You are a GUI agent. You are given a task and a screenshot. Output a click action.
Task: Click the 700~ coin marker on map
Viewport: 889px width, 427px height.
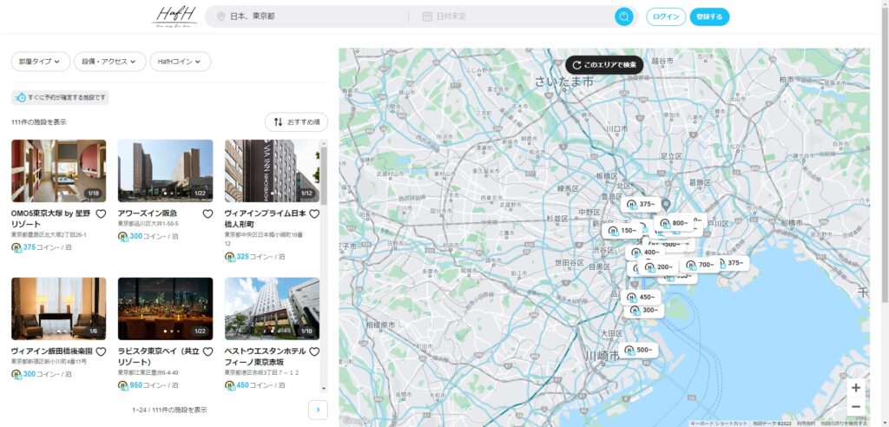701,265
